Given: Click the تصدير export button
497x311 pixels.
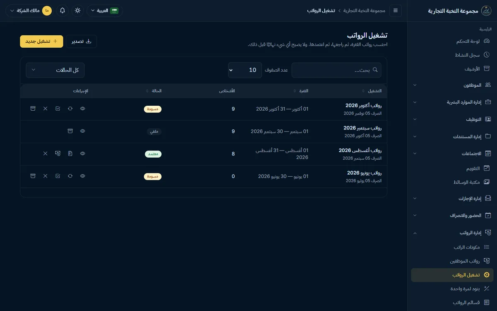Looking at the screenshot, I should pyautogui.click(x=82, y=41).
